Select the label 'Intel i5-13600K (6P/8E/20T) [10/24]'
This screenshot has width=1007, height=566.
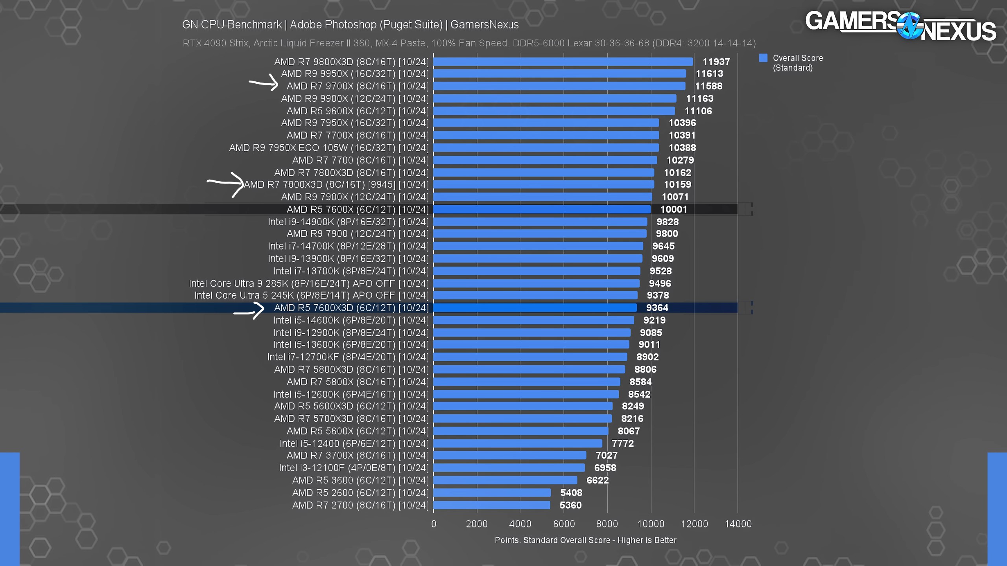click(x=351, y=345)
